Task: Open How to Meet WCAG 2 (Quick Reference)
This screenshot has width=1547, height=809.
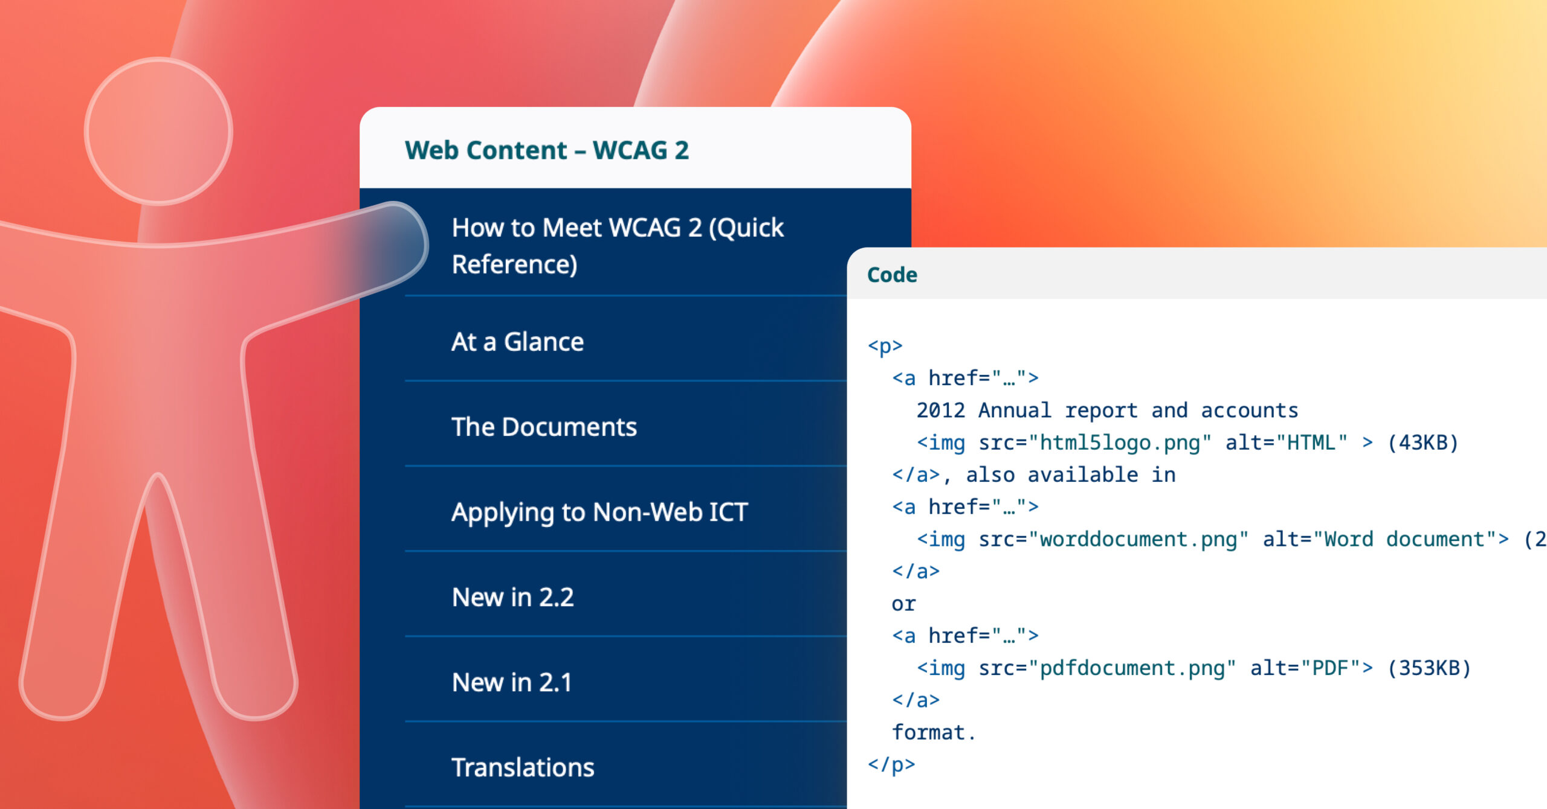Action: [617, 246]
